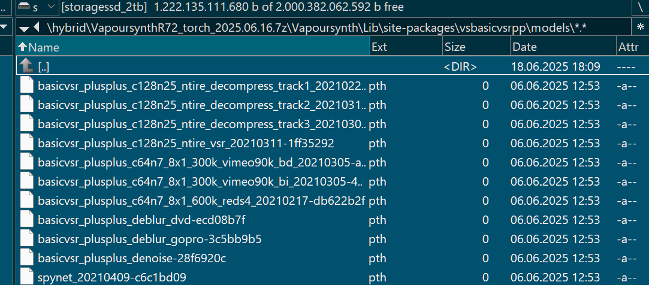649x285 pixels.
Task: Sort files by Ext column header
Action: tap(406, 47)
